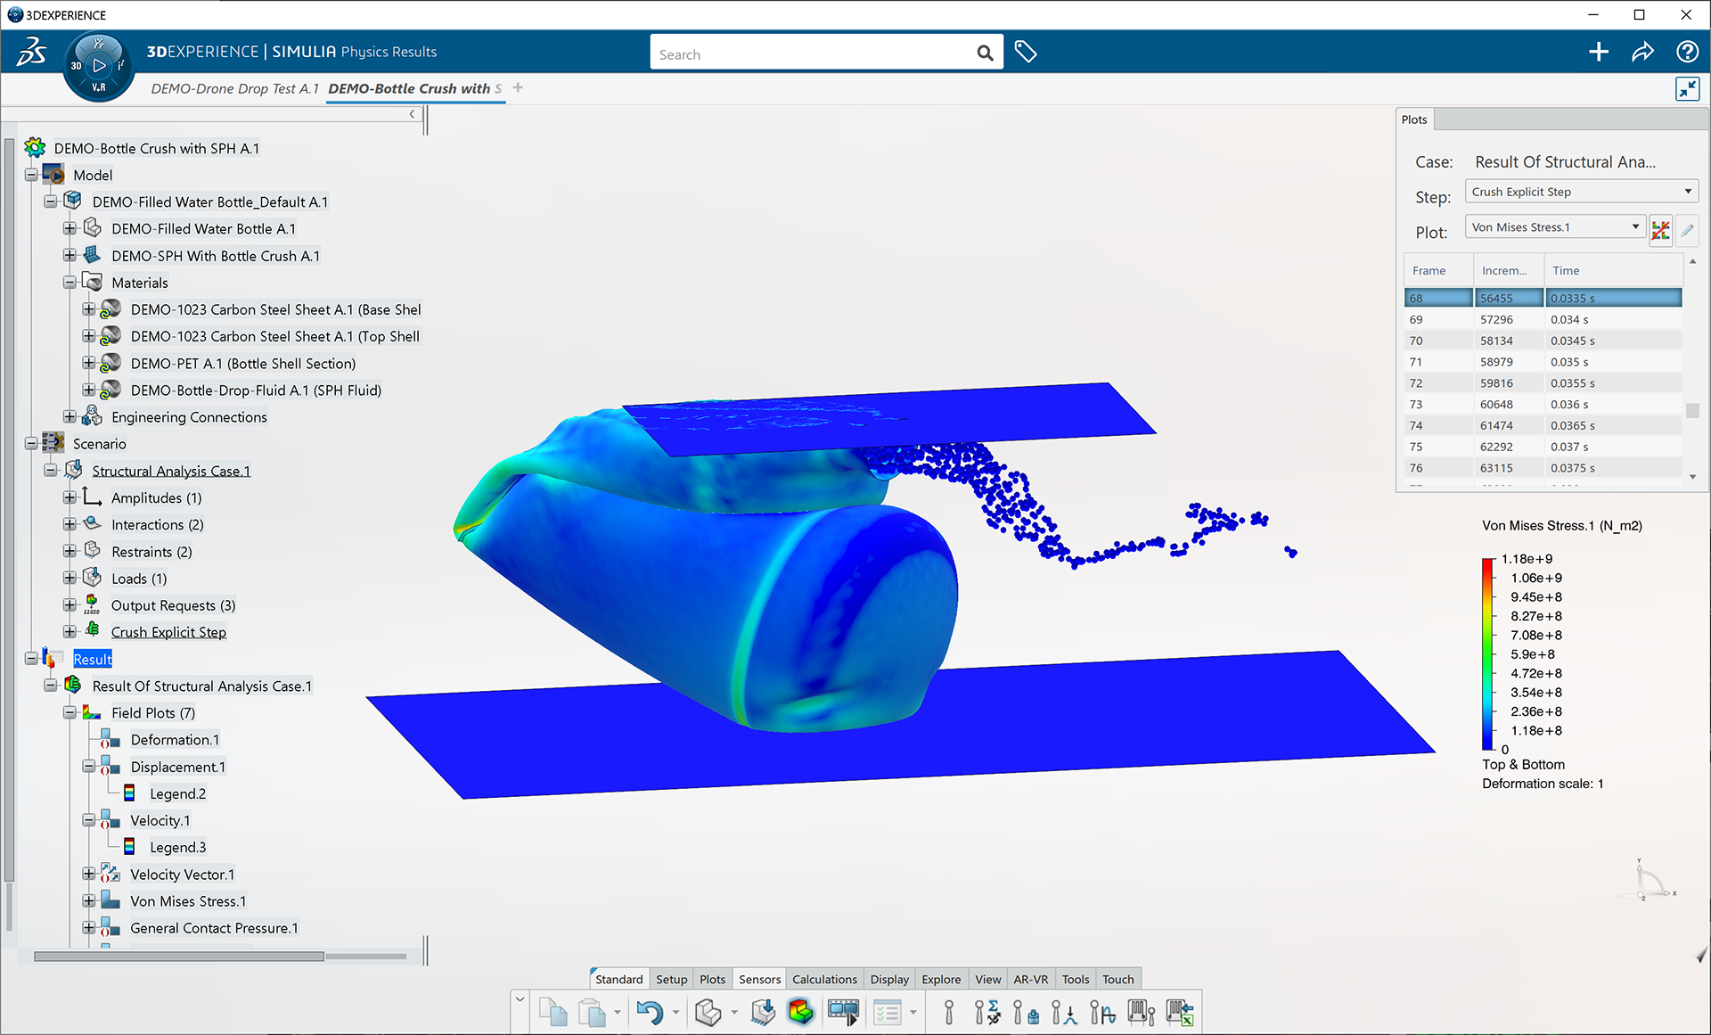Viewport: 1711px width, 1035px height.
Task: Expand the toolbar chevron at left of action bar
Action: click(520, 999)
